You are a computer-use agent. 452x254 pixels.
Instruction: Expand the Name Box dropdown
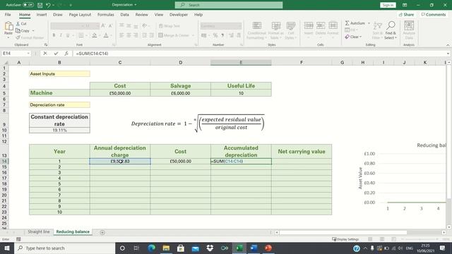click(x=28, y=54)
